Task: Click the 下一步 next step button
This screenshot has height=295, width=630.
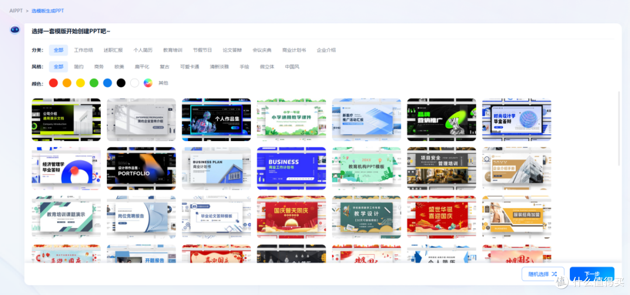Action: (592, 274)
